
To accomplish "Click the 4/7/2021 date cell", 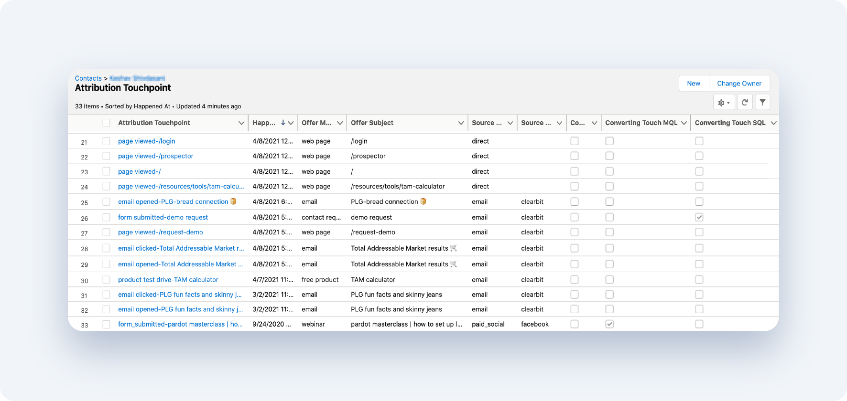I will coord(273,280).
